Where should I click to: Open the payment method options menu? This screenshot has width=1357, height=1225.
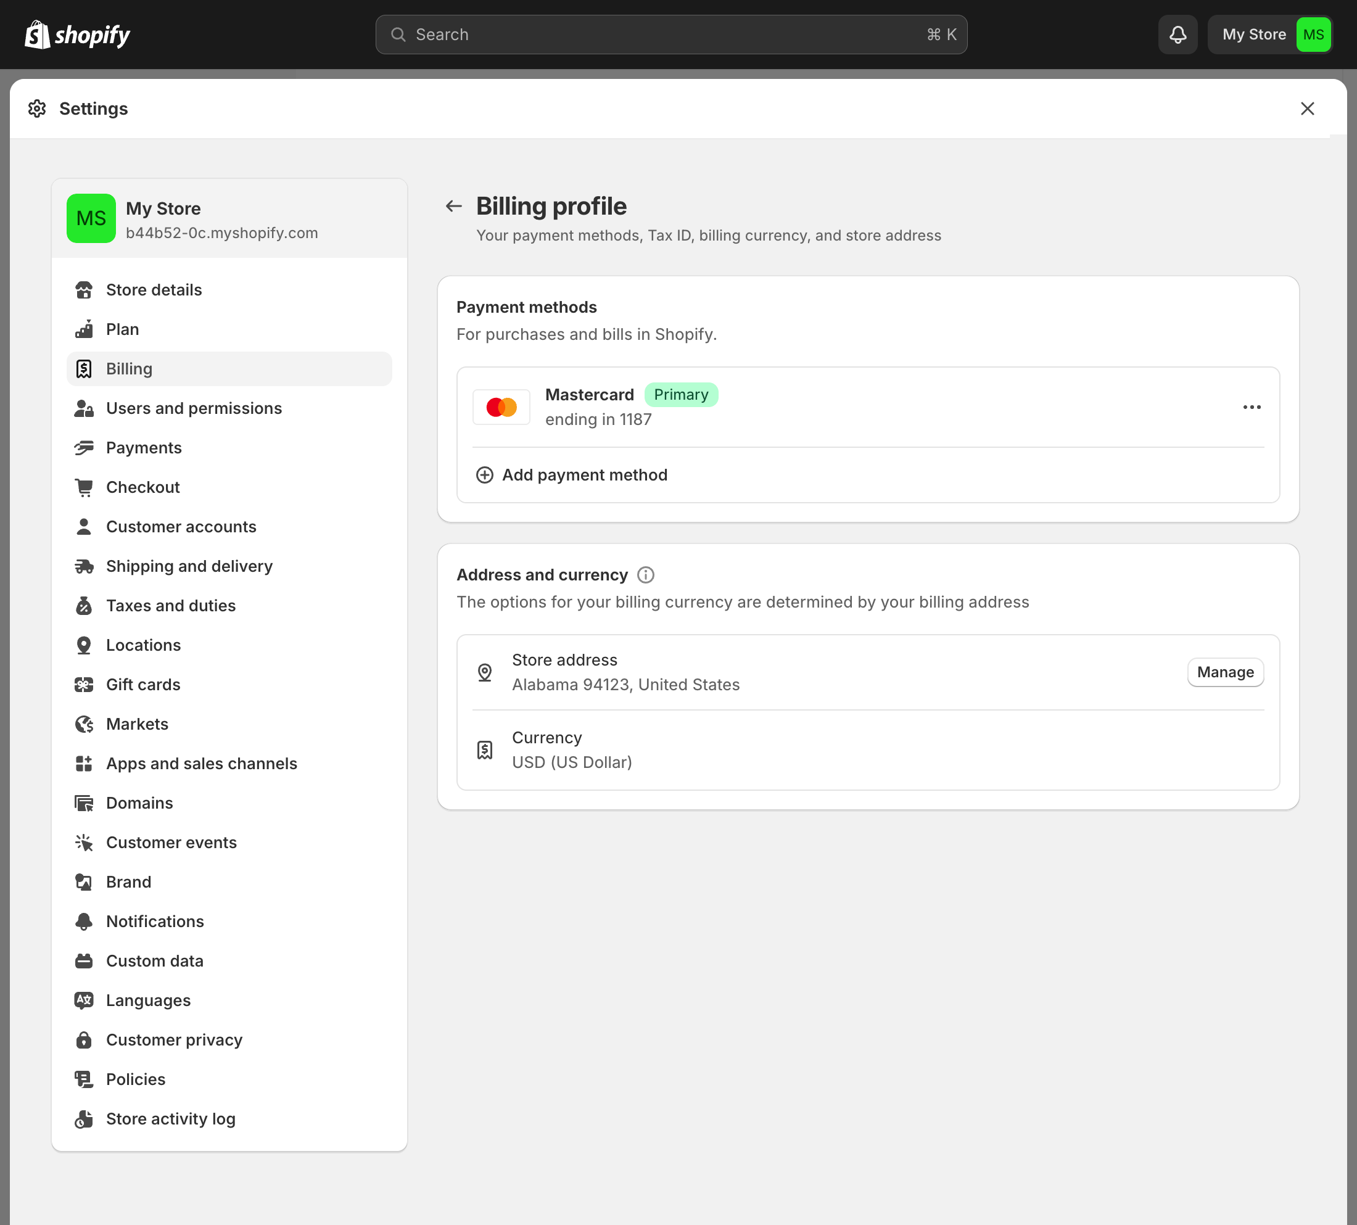tap(1252, 406)
